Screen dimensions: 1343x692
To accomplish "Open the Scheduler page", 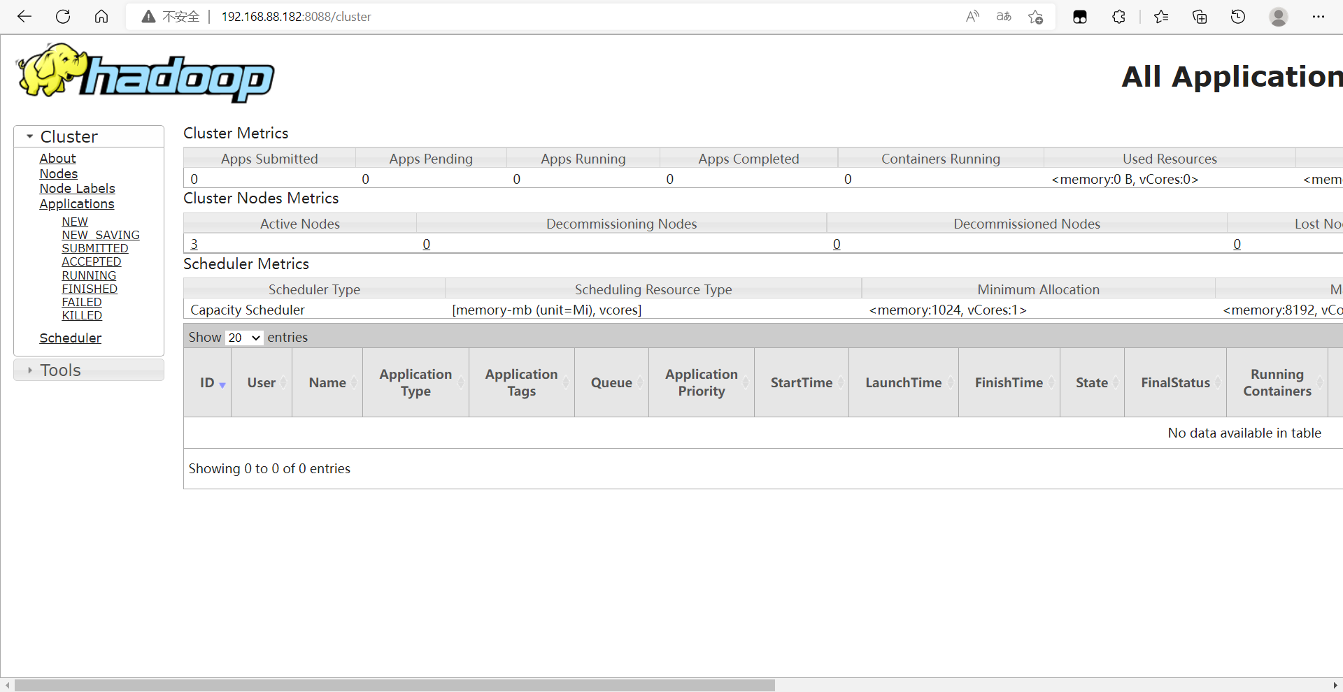I will tap(71, 338).
